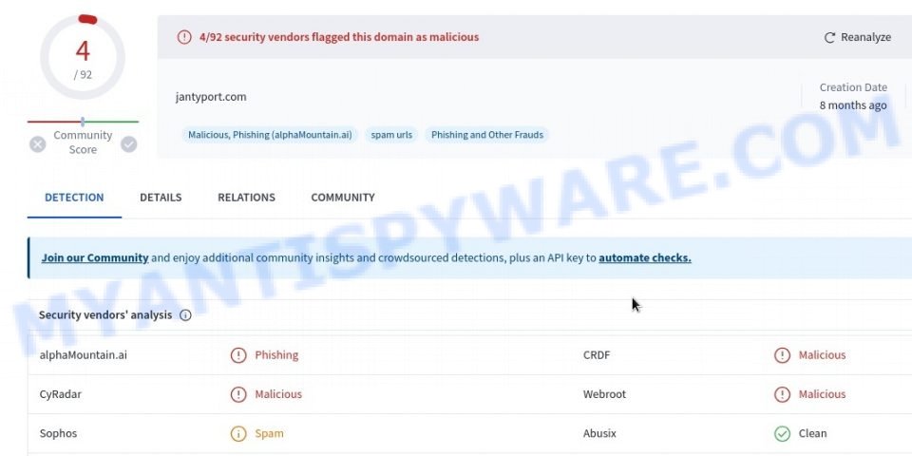912x456 pixels.
Task: Switch to the RELATIONS tab
Action: 247,198
